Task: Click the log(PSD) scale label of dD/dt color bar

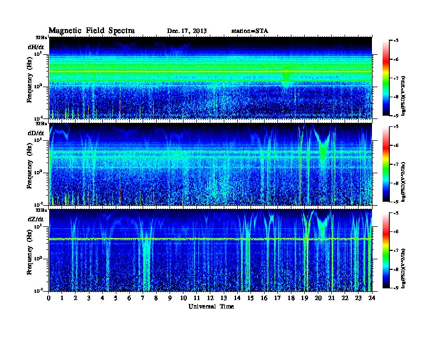Action: (404, 182)
